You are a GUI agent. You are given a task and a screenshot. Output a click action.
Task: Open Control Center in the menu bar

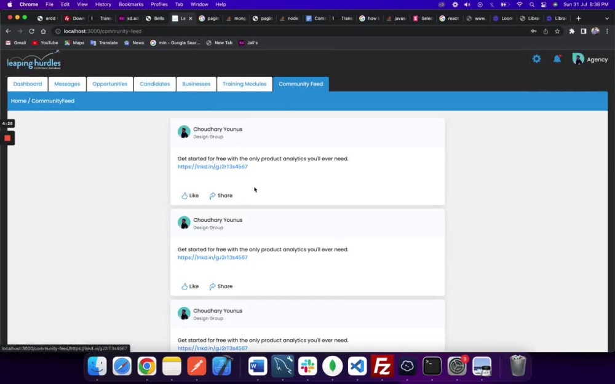click(x=544, y=4)
